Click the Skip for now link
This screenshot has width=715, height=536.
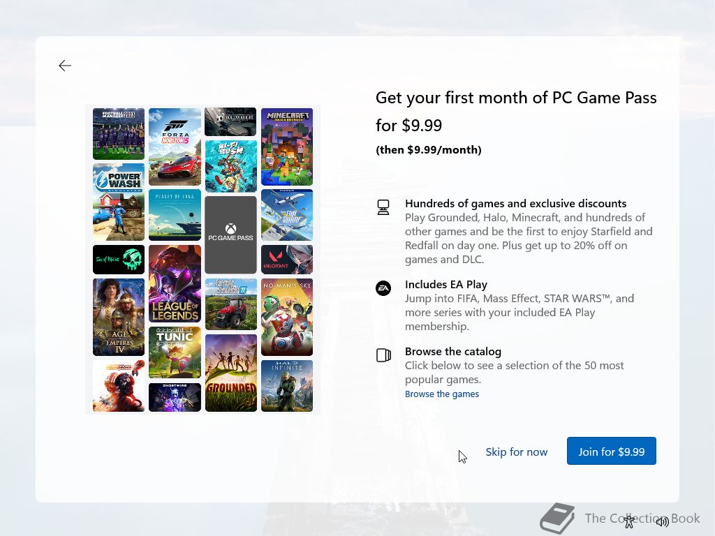point(516,452)
